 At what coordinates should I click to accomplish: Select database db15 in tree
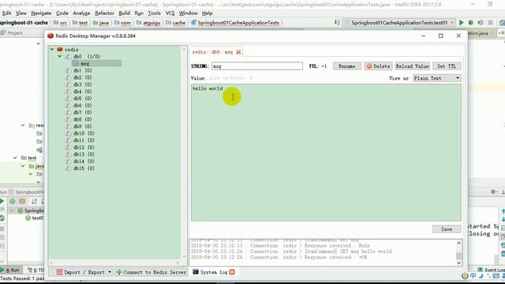(x=84, y=168)
